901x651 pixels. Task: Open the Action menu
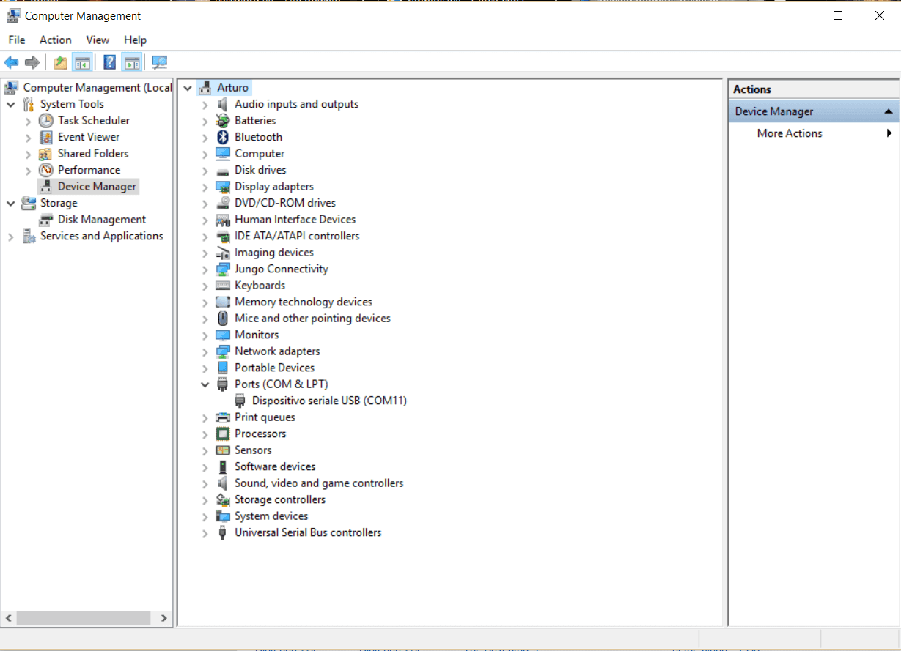[55, 40]
